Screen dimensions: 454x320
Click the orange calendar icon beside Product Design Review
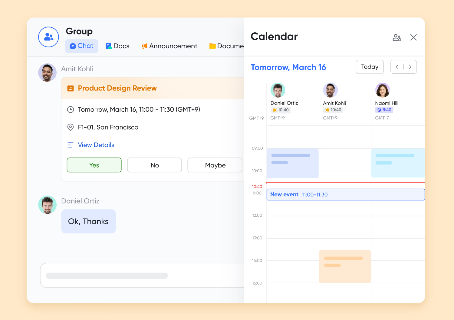coord(71,88)
